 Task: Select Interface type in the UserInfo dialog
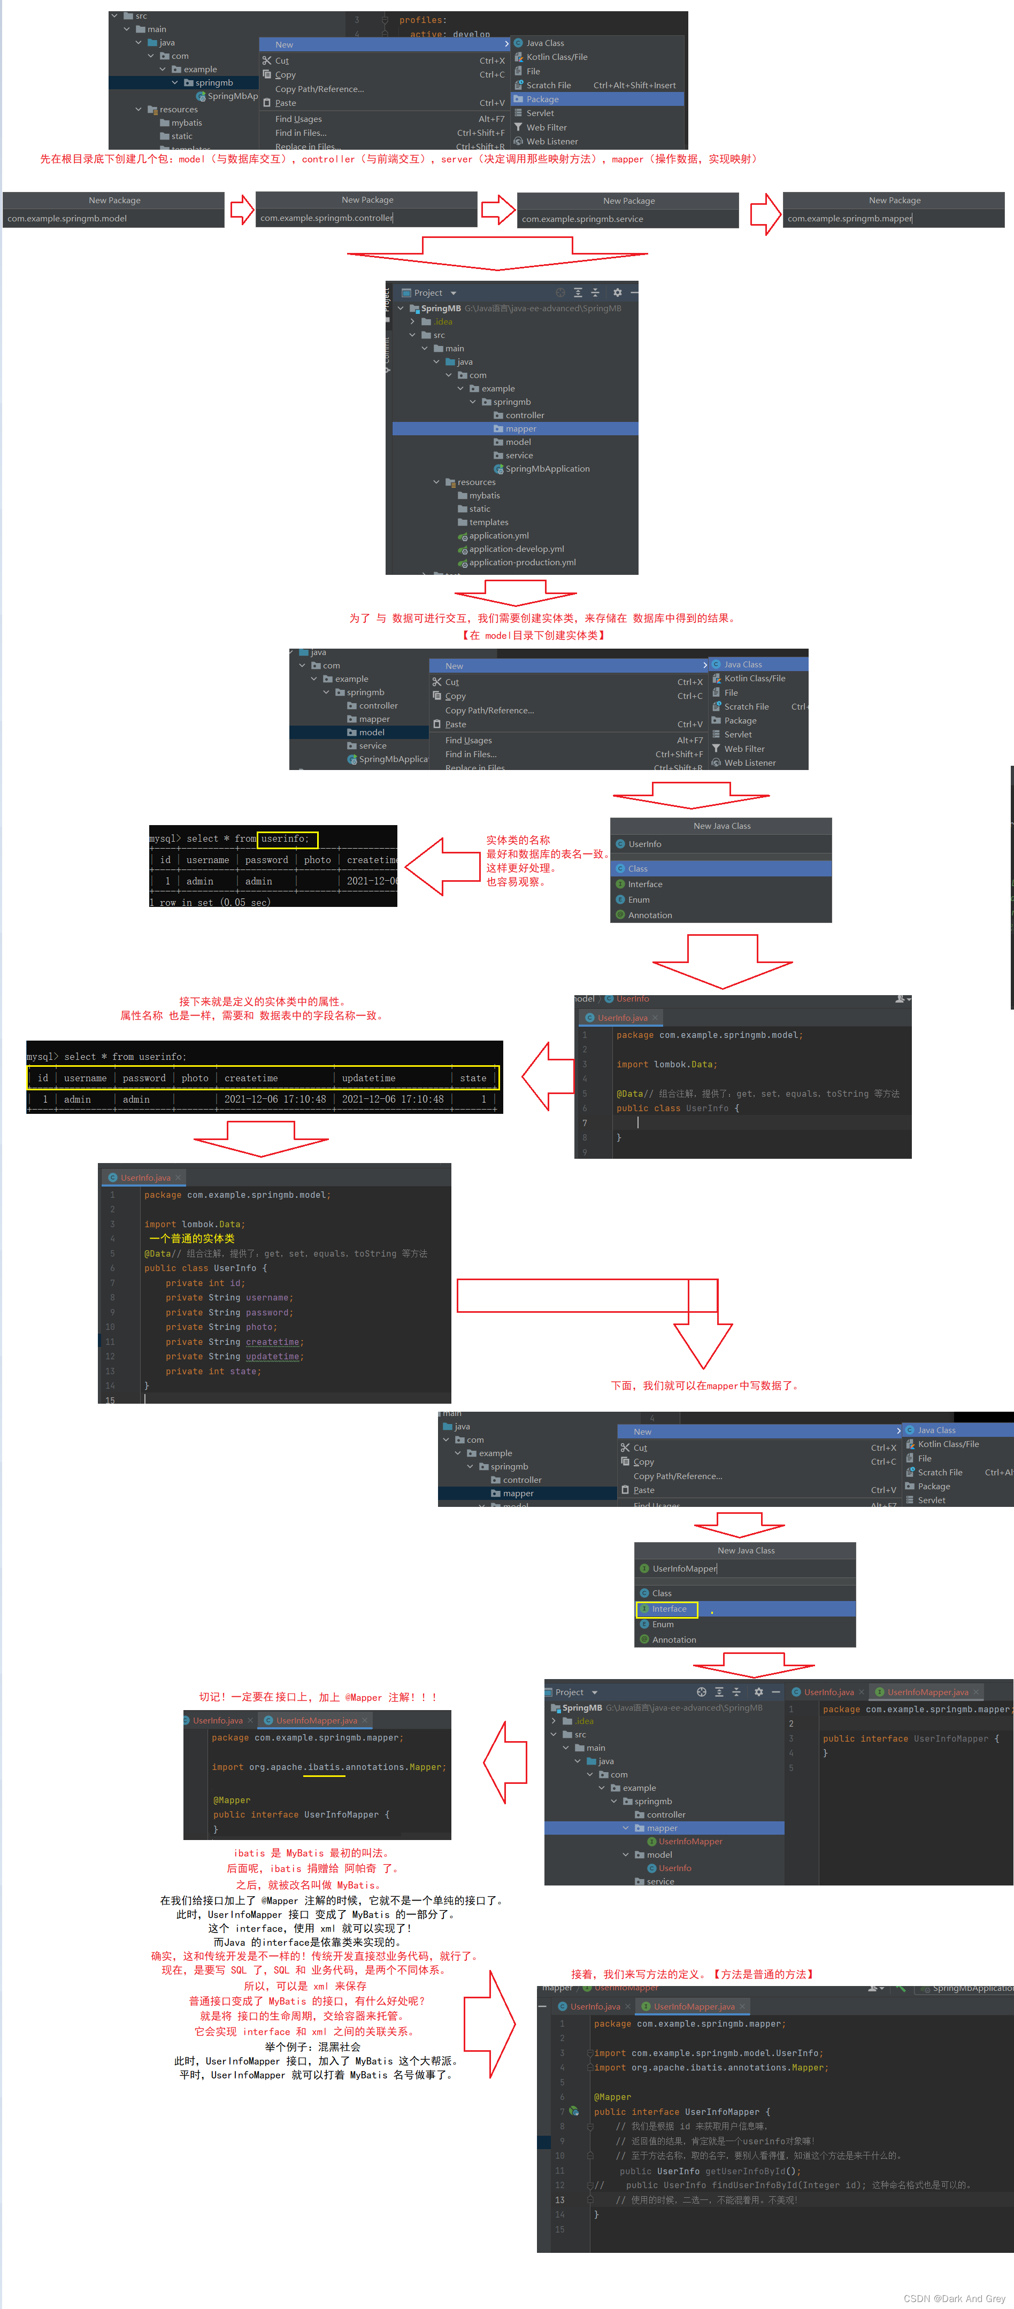click(x=721, y=884)
